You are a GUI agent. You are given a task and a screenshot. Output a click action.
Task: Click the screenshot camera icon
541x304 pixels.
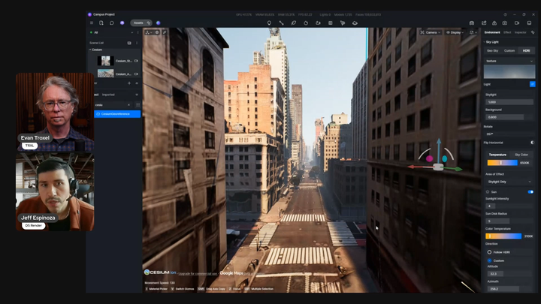click(x=505, y=23)
